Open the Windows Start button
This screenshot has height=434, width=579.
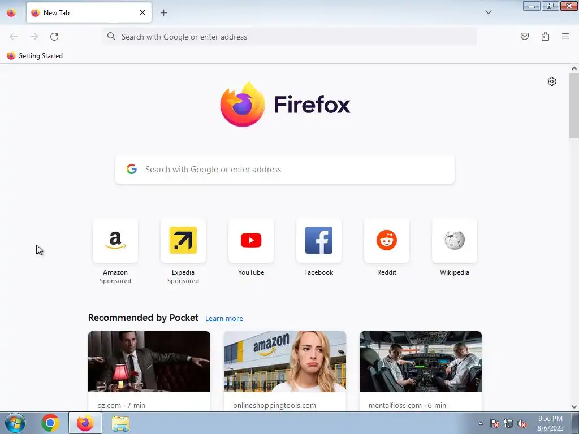coord(15,423)
